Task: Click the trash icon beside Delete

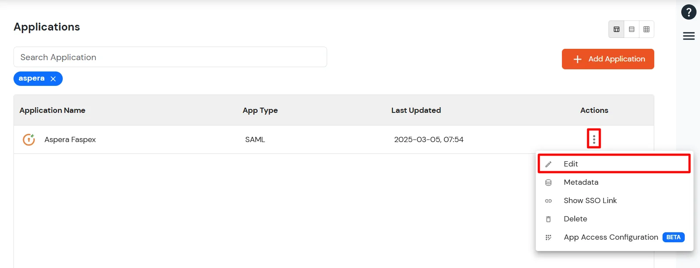Action: 548,219
